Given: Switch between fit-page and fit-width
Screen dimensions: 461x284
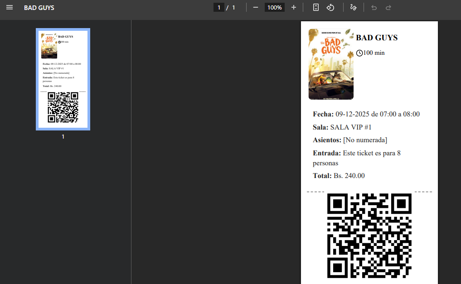Looking at the screenshot, I should pyautogui.click(x=316, y=7).
